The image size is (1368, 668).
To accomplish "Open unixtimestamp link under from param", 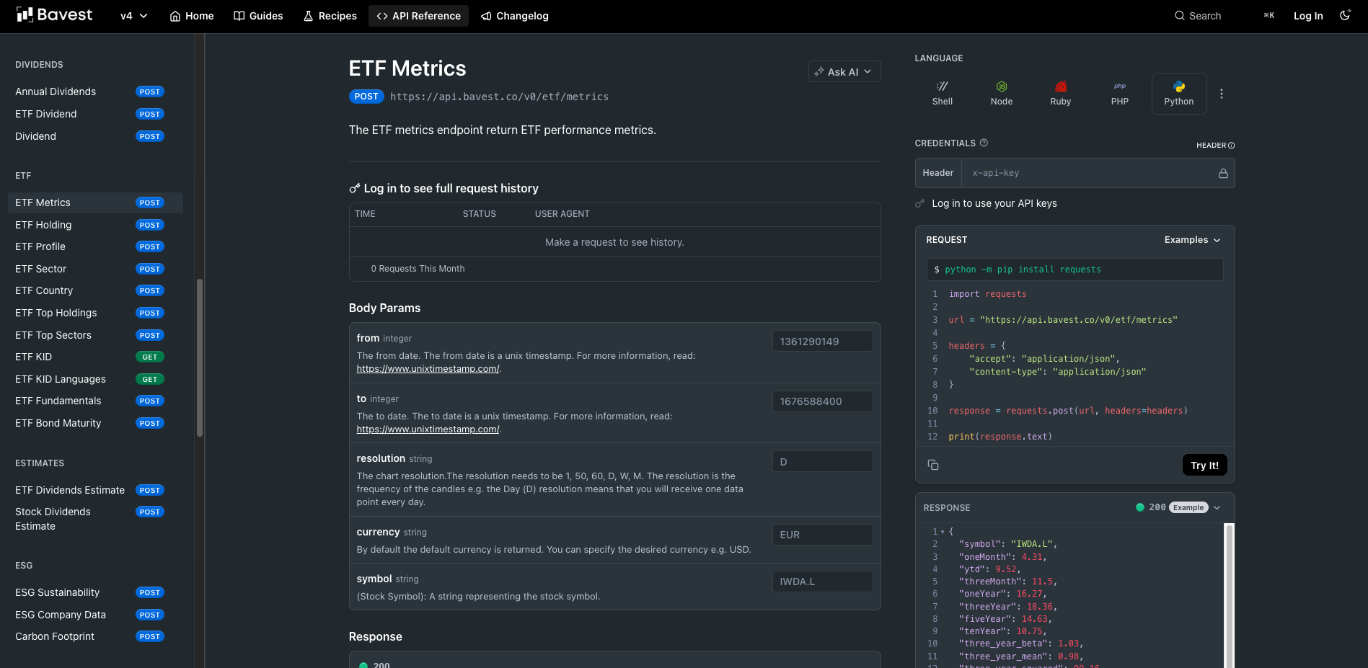I will click(428, 368).
